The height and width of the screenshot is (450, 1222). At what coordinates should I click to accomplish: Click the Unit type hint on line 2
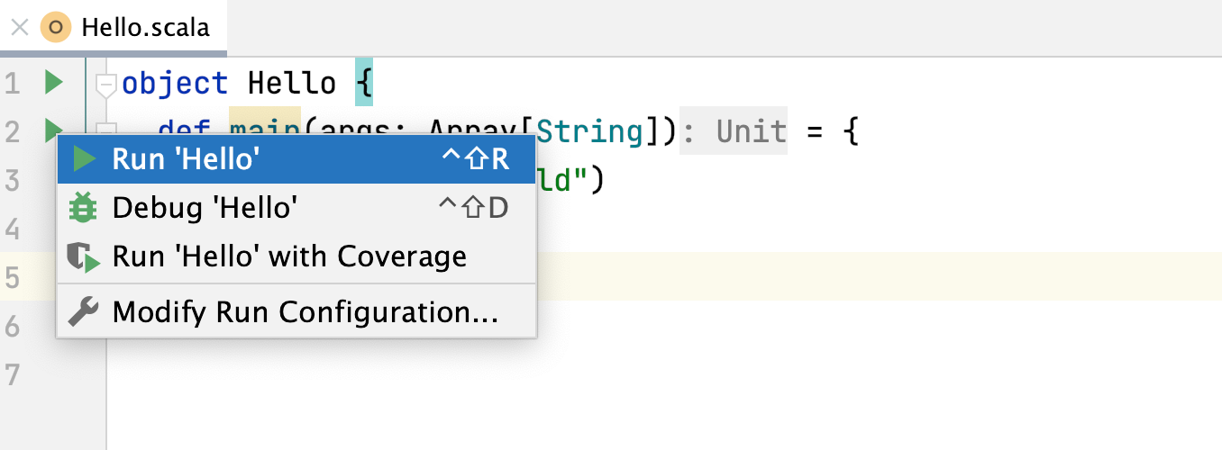pos(752,133)
